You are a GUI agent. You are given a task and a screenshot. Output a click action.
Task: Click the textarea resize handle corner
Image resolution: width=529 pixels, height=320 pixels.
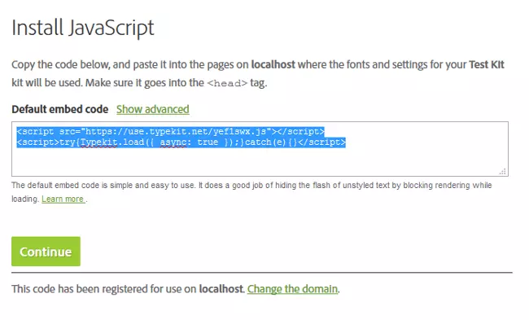click(x=503, y=171)
